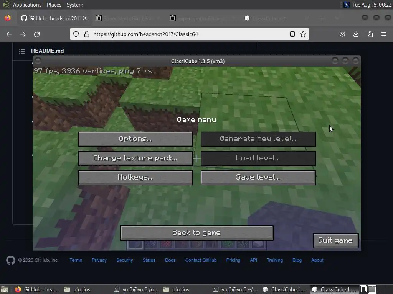Open the extensions puzzle icon
393x294 pixels.
[370, 34]
